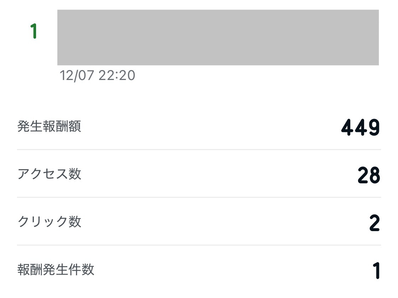The image size is (398, 298).
Task: Click the divider line below 発生報酬額
Action: [199, 149]
